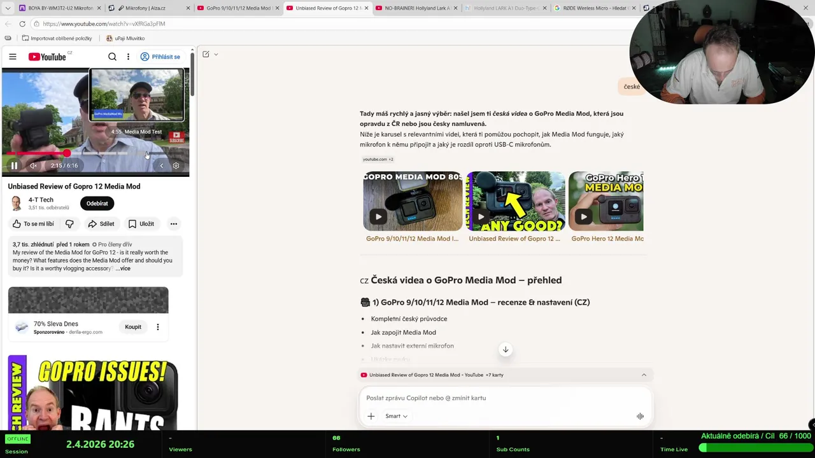Click the URL address bar
Viewport: 815px width, 458px height.
tap(318, 24)
